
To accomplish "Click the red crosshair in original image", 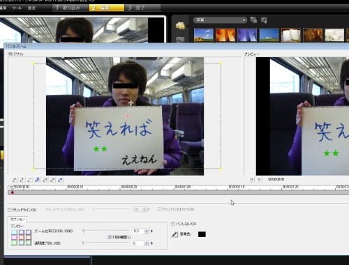I will (x=127, y=116).
